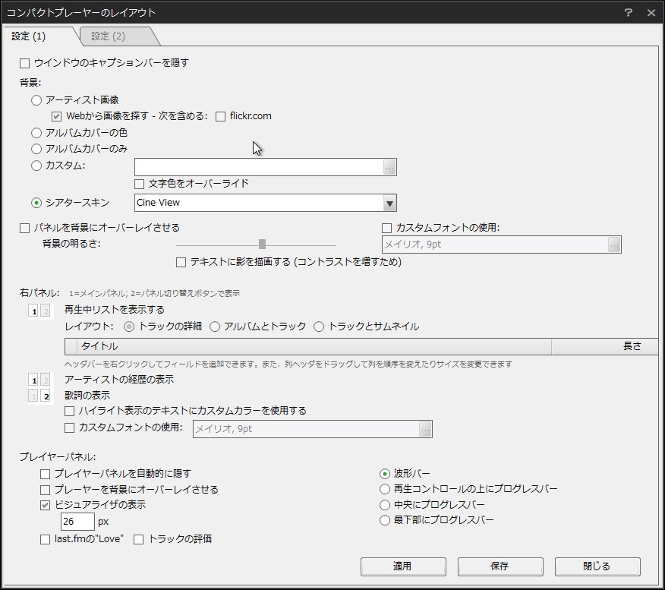Select the アーティスト画像 radio button
This screenshot has width=665, height=590.
point(36,99)
